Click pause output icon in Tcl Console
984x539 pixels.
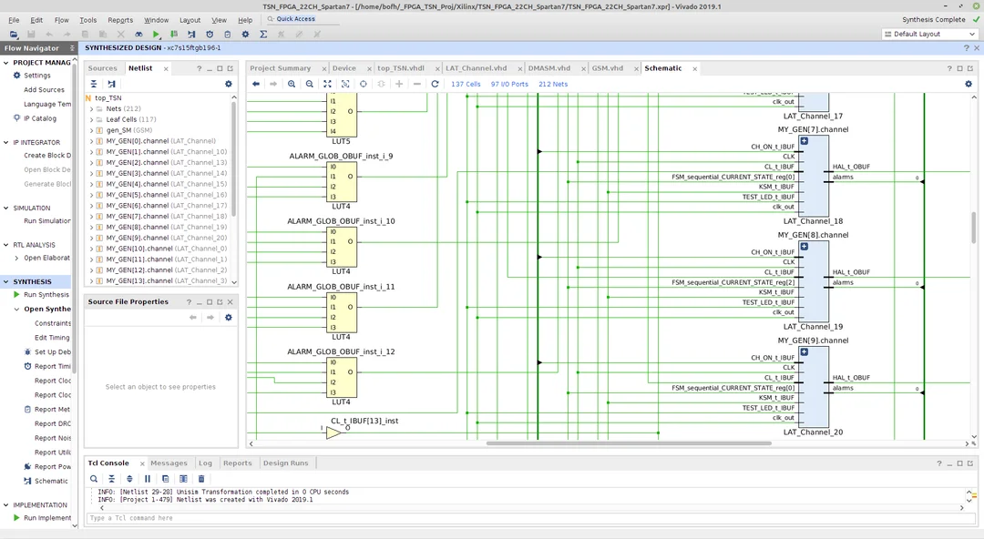click(x=148, y=479)
